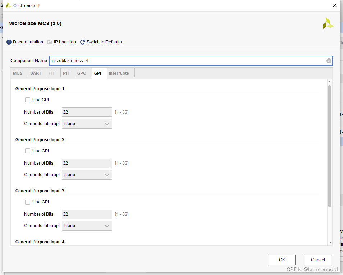Open the Documentation link
This screenshot has width=343, height=275.
[28, 42]
